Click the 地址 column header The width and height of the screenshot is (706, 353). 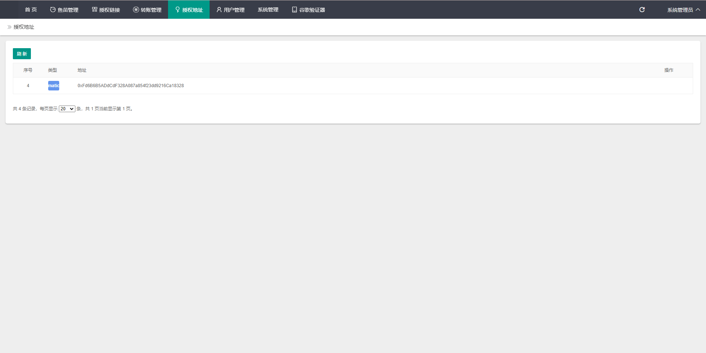[x=82, y=70]
